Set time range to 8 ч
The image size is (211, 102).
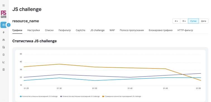184,21
